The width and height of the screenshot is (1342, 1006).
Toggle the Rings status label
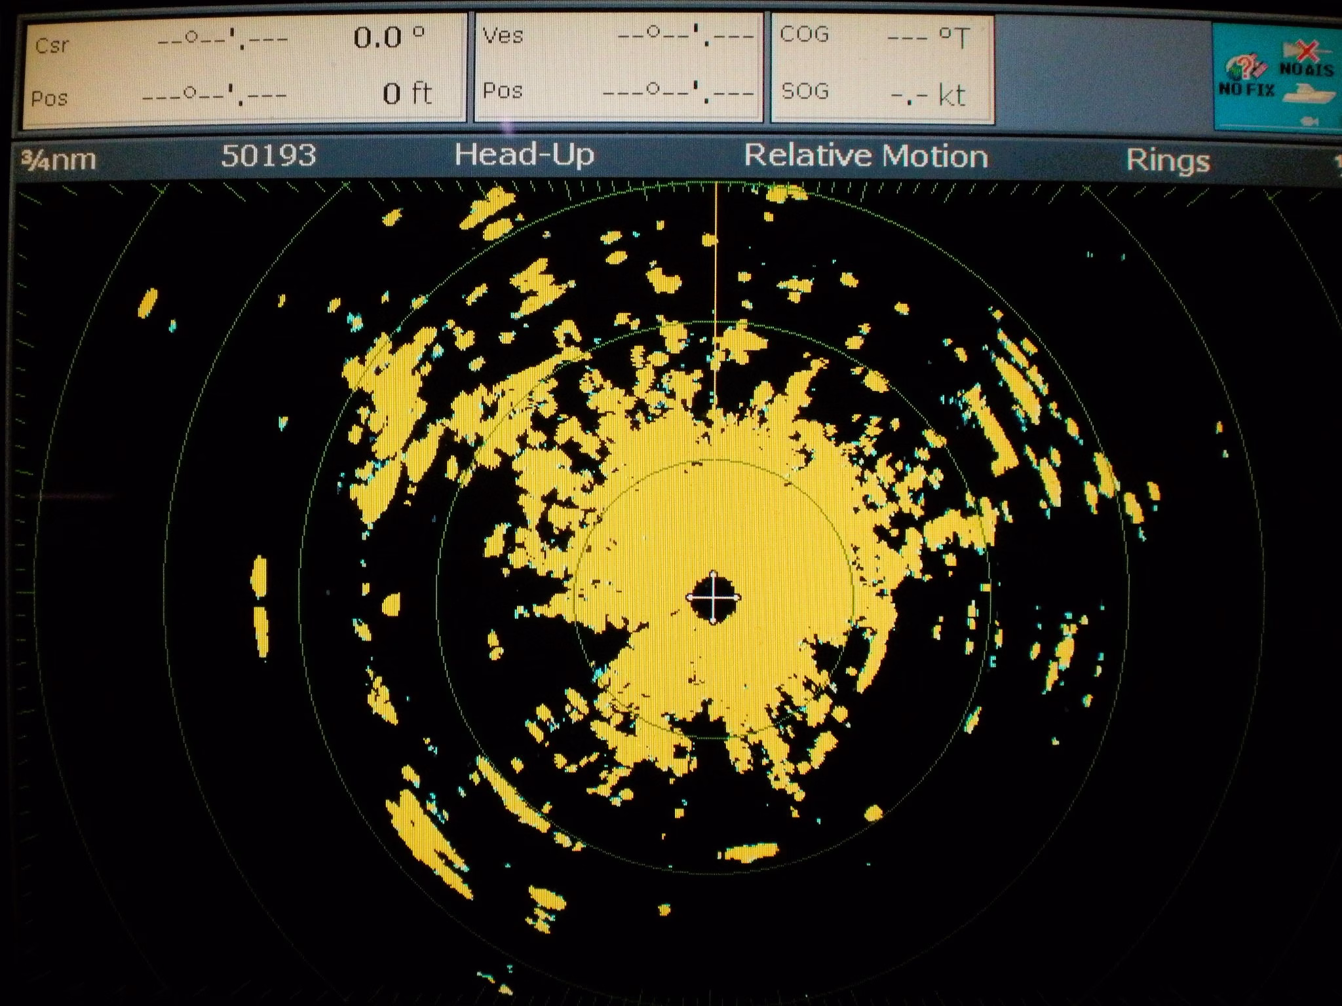click(1167, 160)
